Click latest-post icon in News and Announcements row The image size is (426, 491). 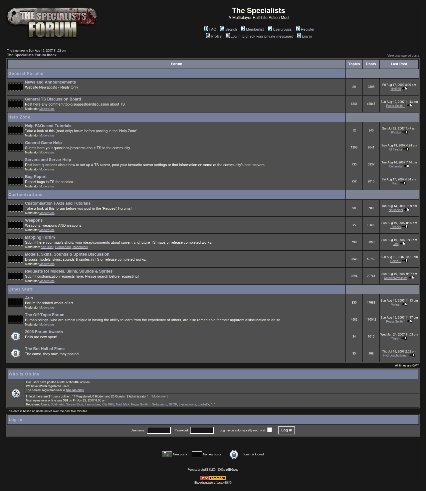405,89
